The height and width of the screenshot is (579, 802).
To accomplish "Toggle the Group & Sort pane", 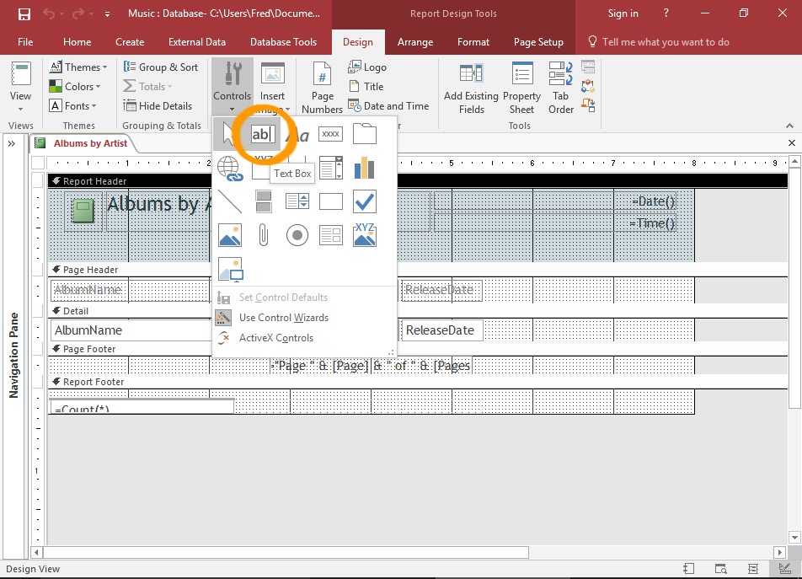I will 161,67.
